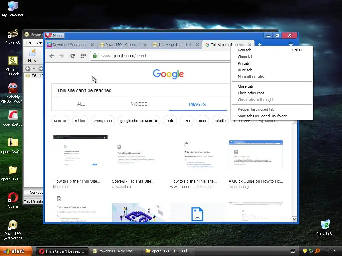Filter images by roblox chip
This screenshot has height=256, width=342.
pyautogui.click(x=80, y=121)
